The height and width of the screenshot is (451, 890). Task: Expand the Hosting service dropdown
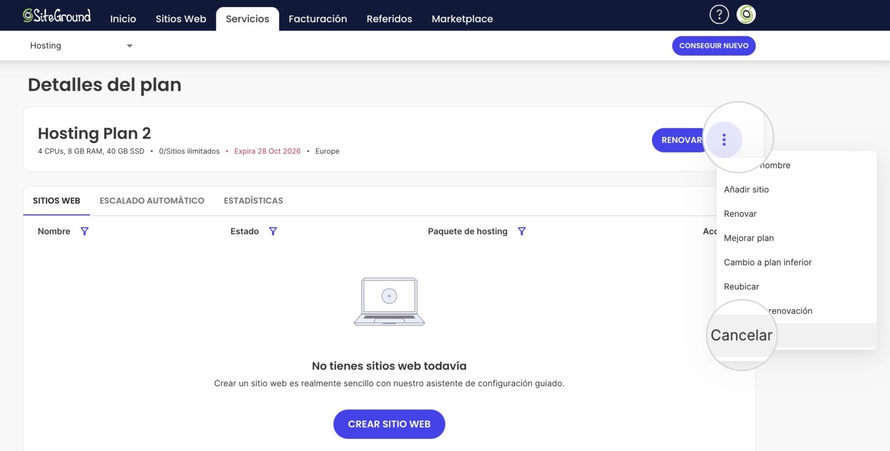pyautogui.click(x=81, y=45)
